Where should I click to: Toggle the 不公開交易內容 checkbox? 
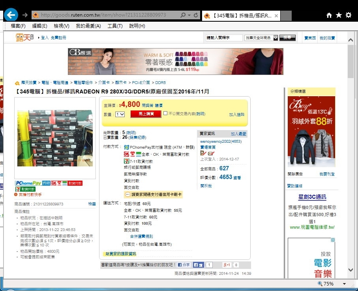point(165,113)
